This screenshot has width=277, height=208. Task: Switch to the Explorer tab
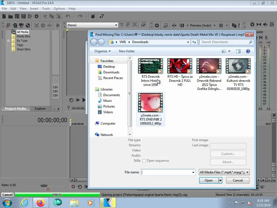tap(40, 109)
